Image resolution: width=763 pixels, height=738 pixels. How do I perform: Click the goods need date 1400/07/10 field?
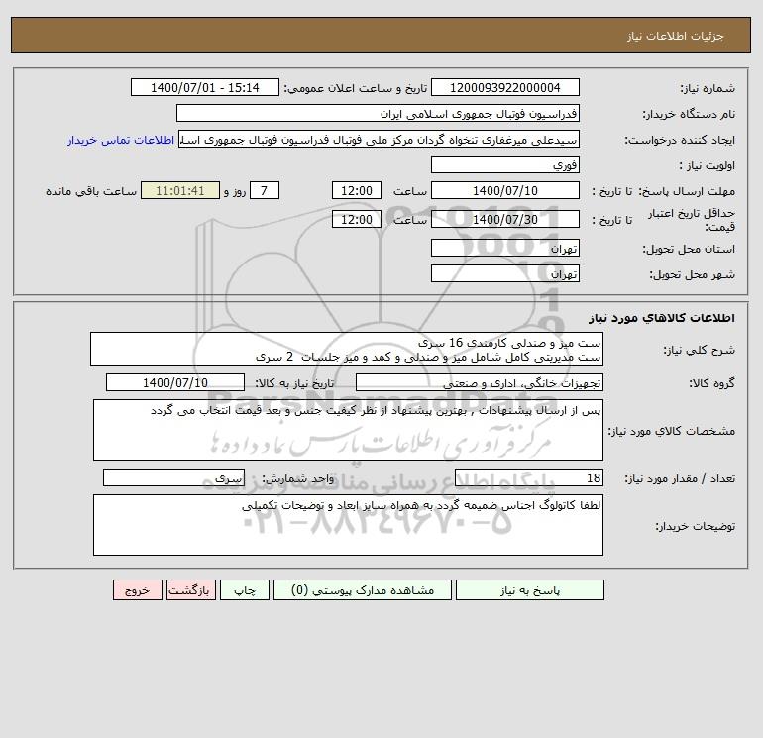[175, 382]
